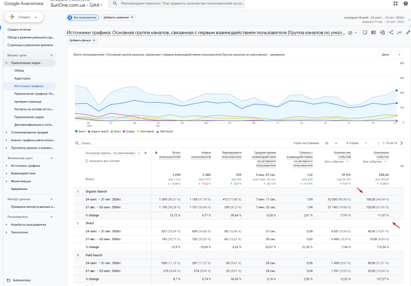Select Обзор under Привлечение лидов
The height and width of the screenshot is (286, 411).
19,70
